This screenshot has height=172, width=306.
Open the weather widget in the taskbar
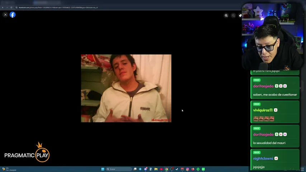coord(9,169)
